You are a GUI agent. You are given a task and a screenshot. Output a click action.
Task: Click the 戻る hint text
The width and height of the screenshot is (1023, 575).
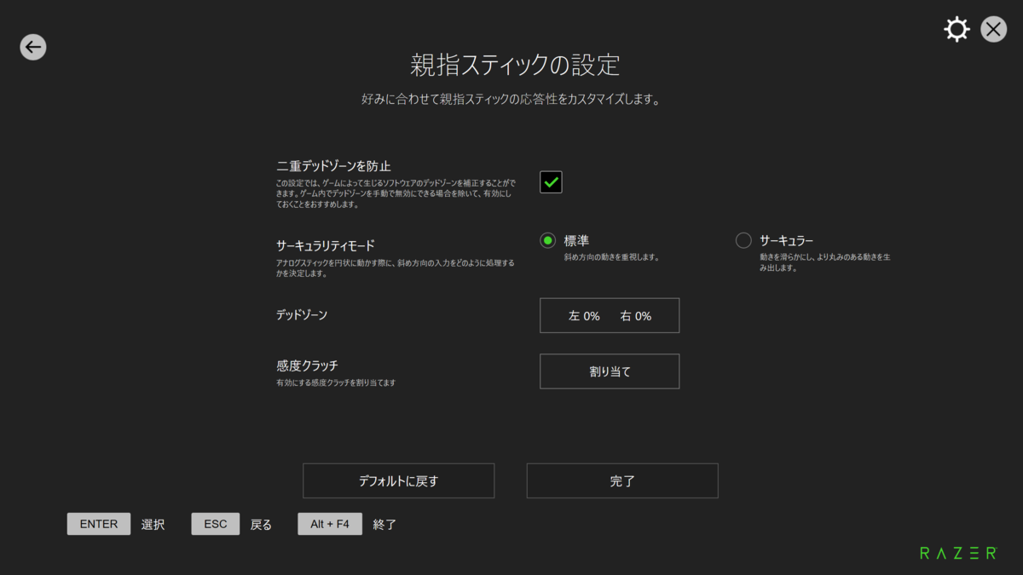tap(261, 525)
